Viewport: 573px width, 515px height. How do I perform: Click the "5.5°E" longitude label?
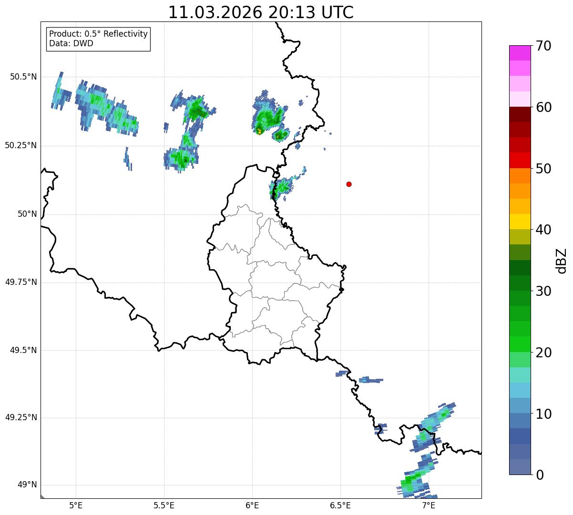pyautogui.click(x=164, y=505)
